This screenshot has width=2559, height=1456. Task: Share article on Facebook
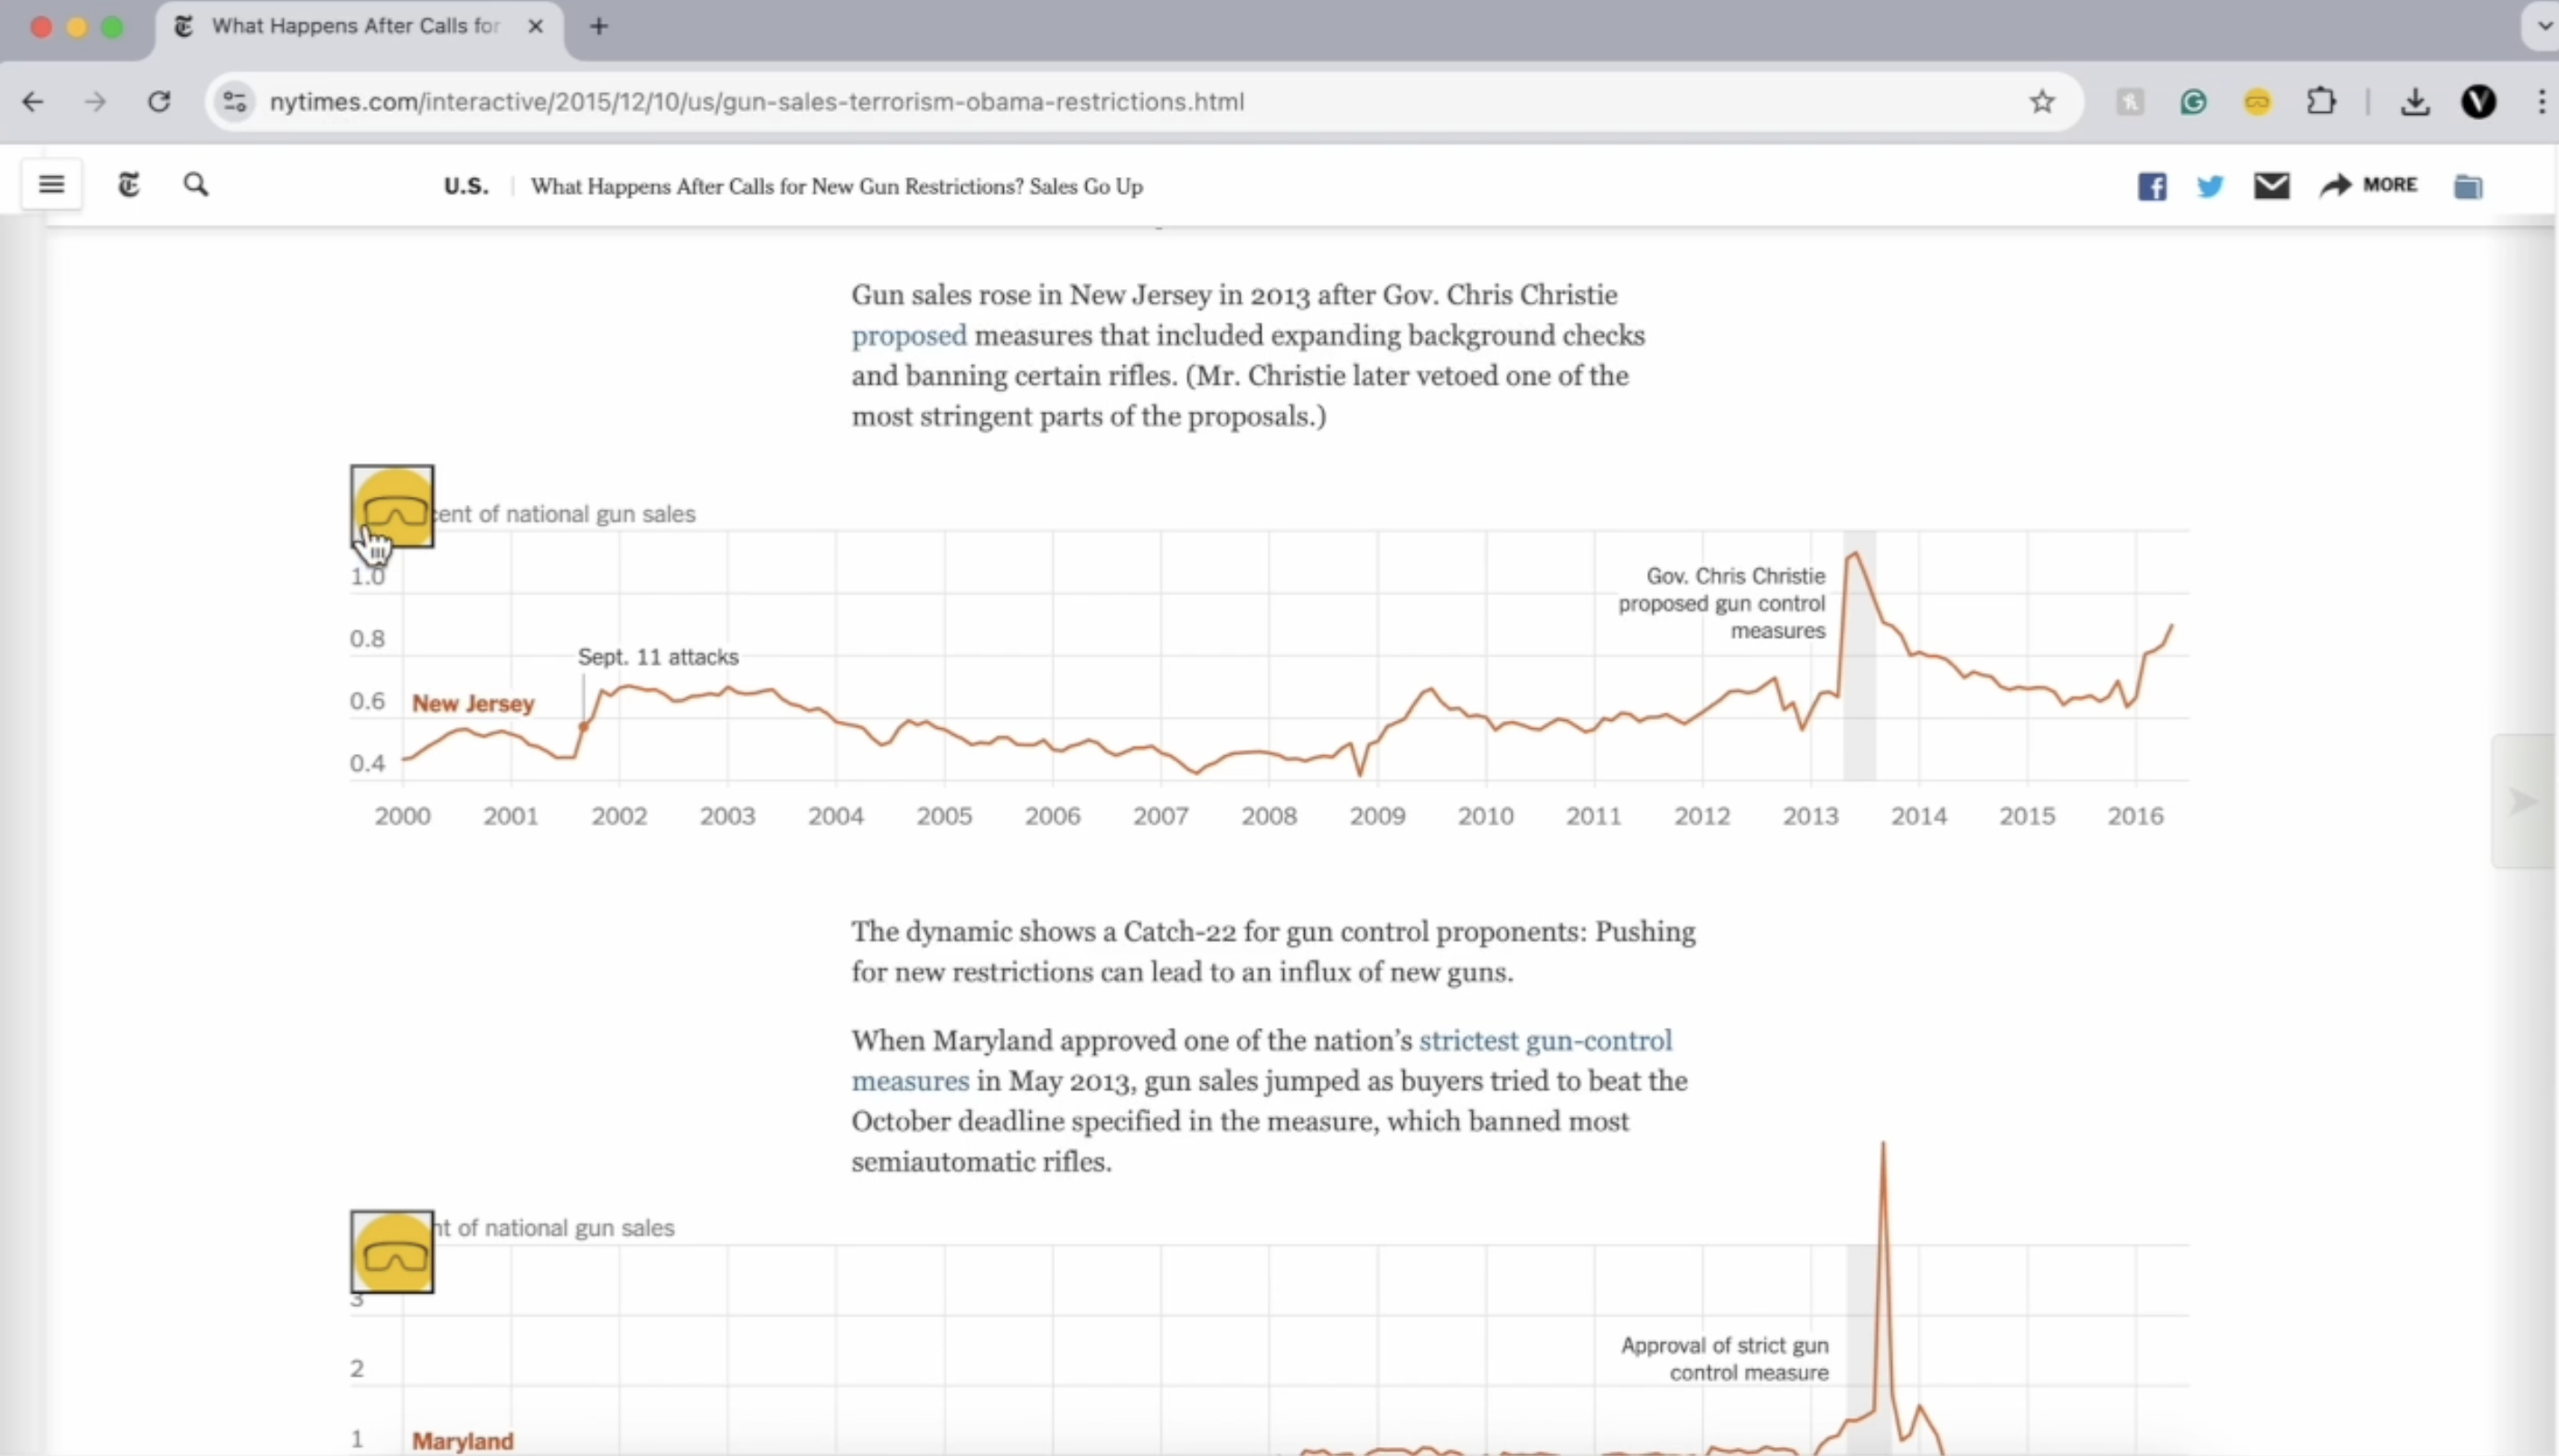[x=2151, y=186]
